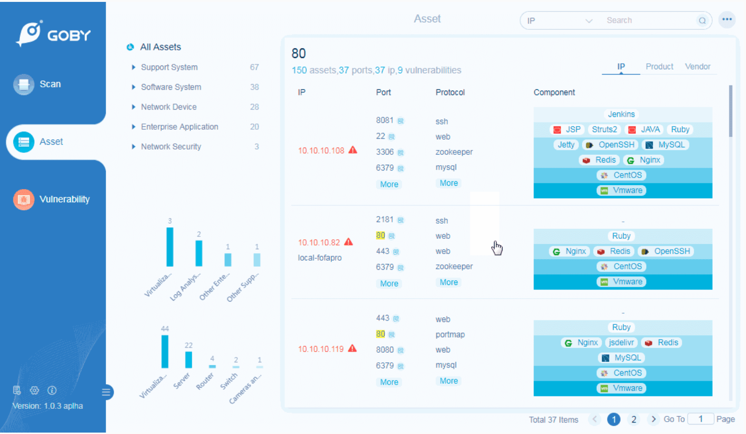Click vulnerability warning icon for 10.10.10.108
The height and width of the screenshot is (434, 746).
click(353, 150)
